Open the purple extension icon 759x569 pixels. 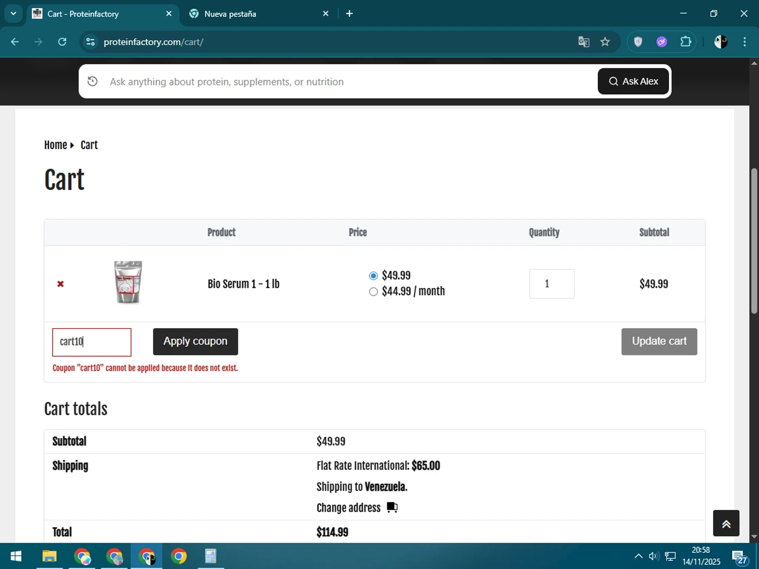662,42
